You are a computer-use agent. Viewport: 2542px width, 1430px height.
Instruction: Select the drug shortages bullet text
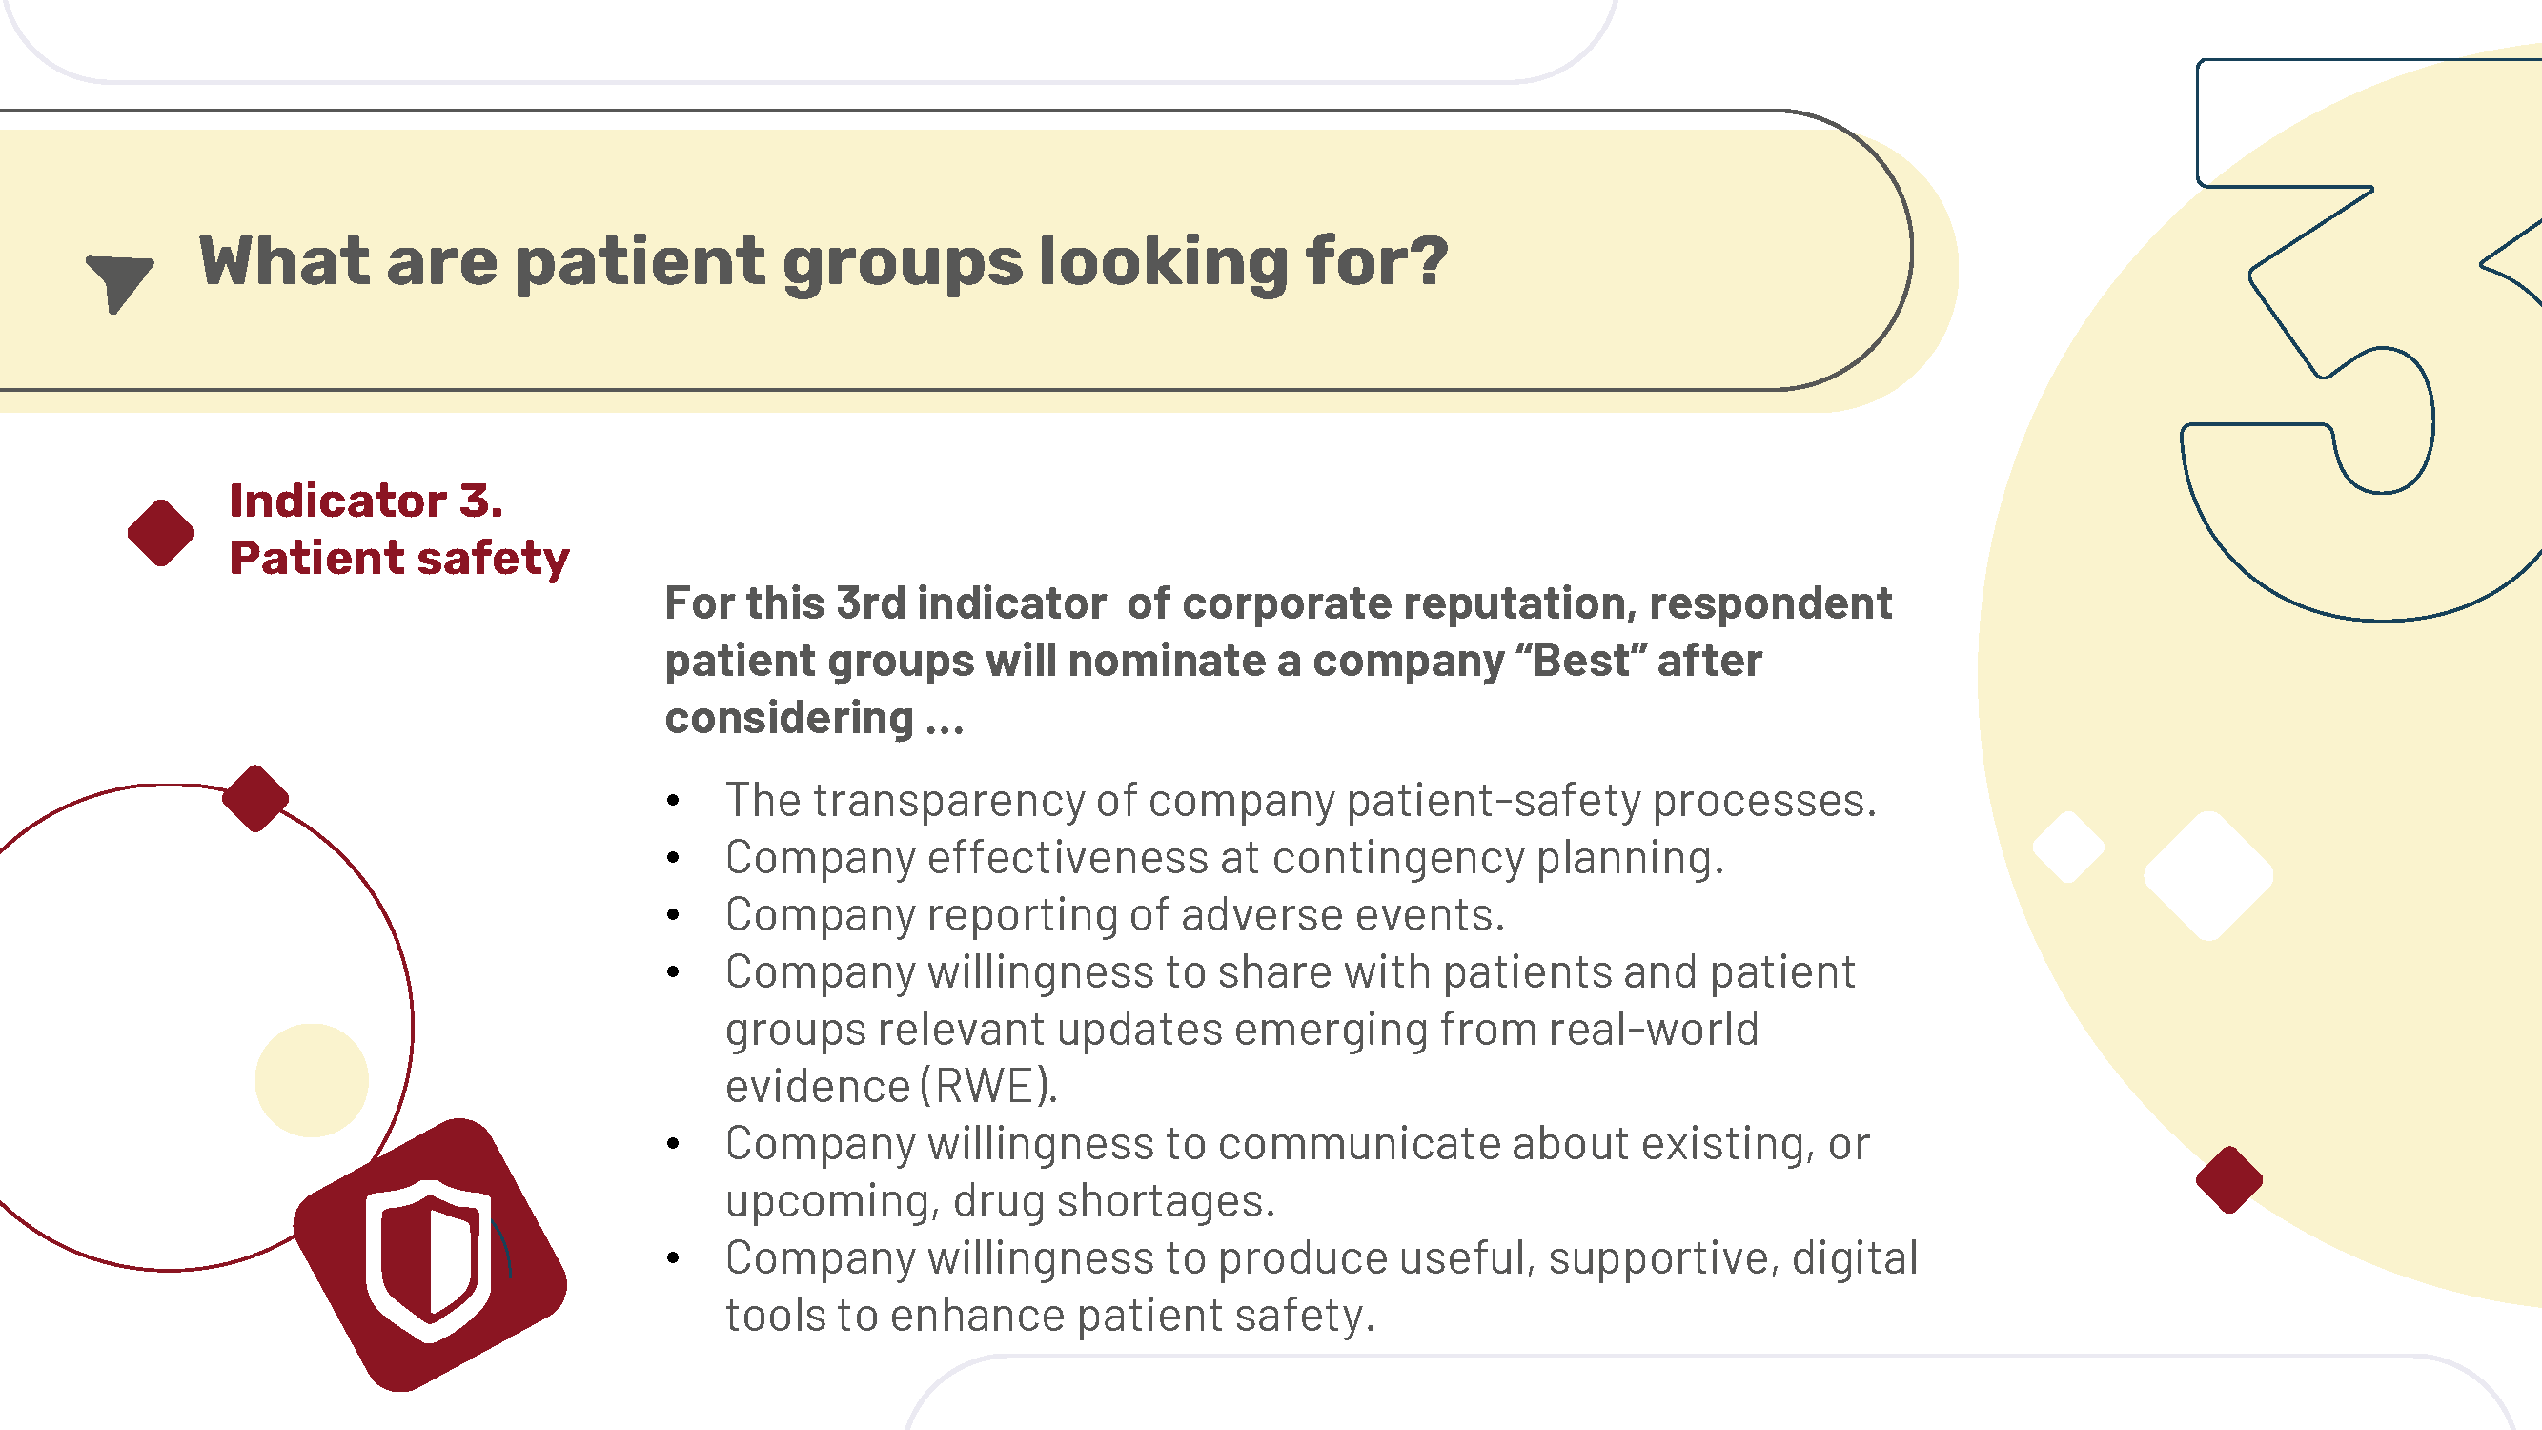pos(1297,1173)
